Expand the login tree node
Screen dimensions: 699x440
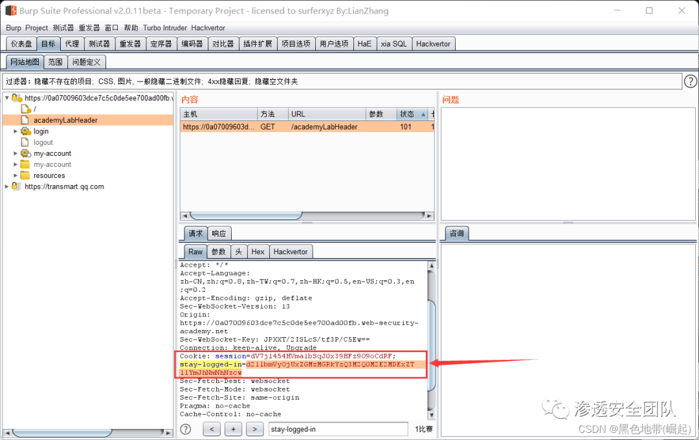pos(15,131)
